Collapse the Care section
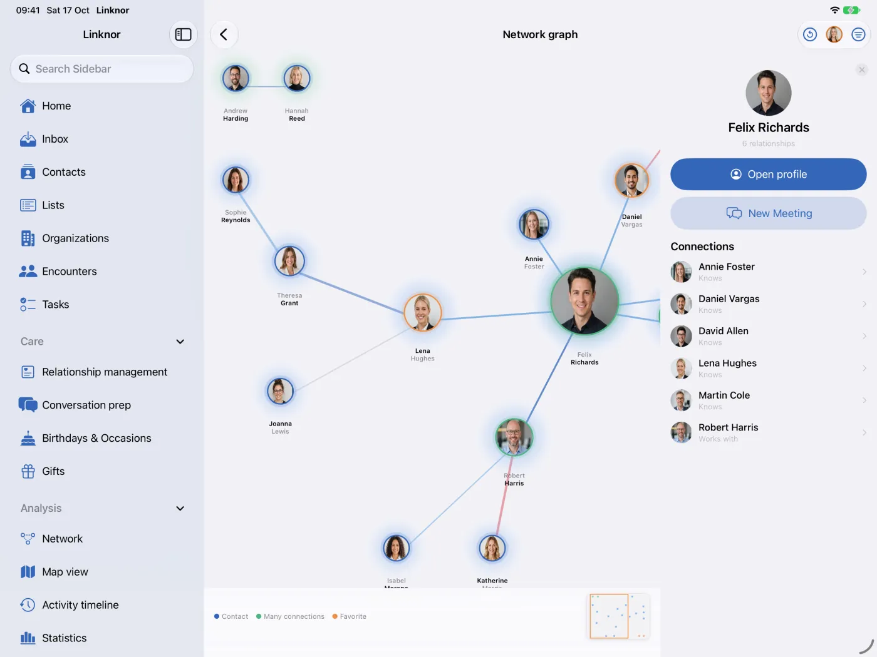This screenshot has height=657, width=877. [180, 342]
